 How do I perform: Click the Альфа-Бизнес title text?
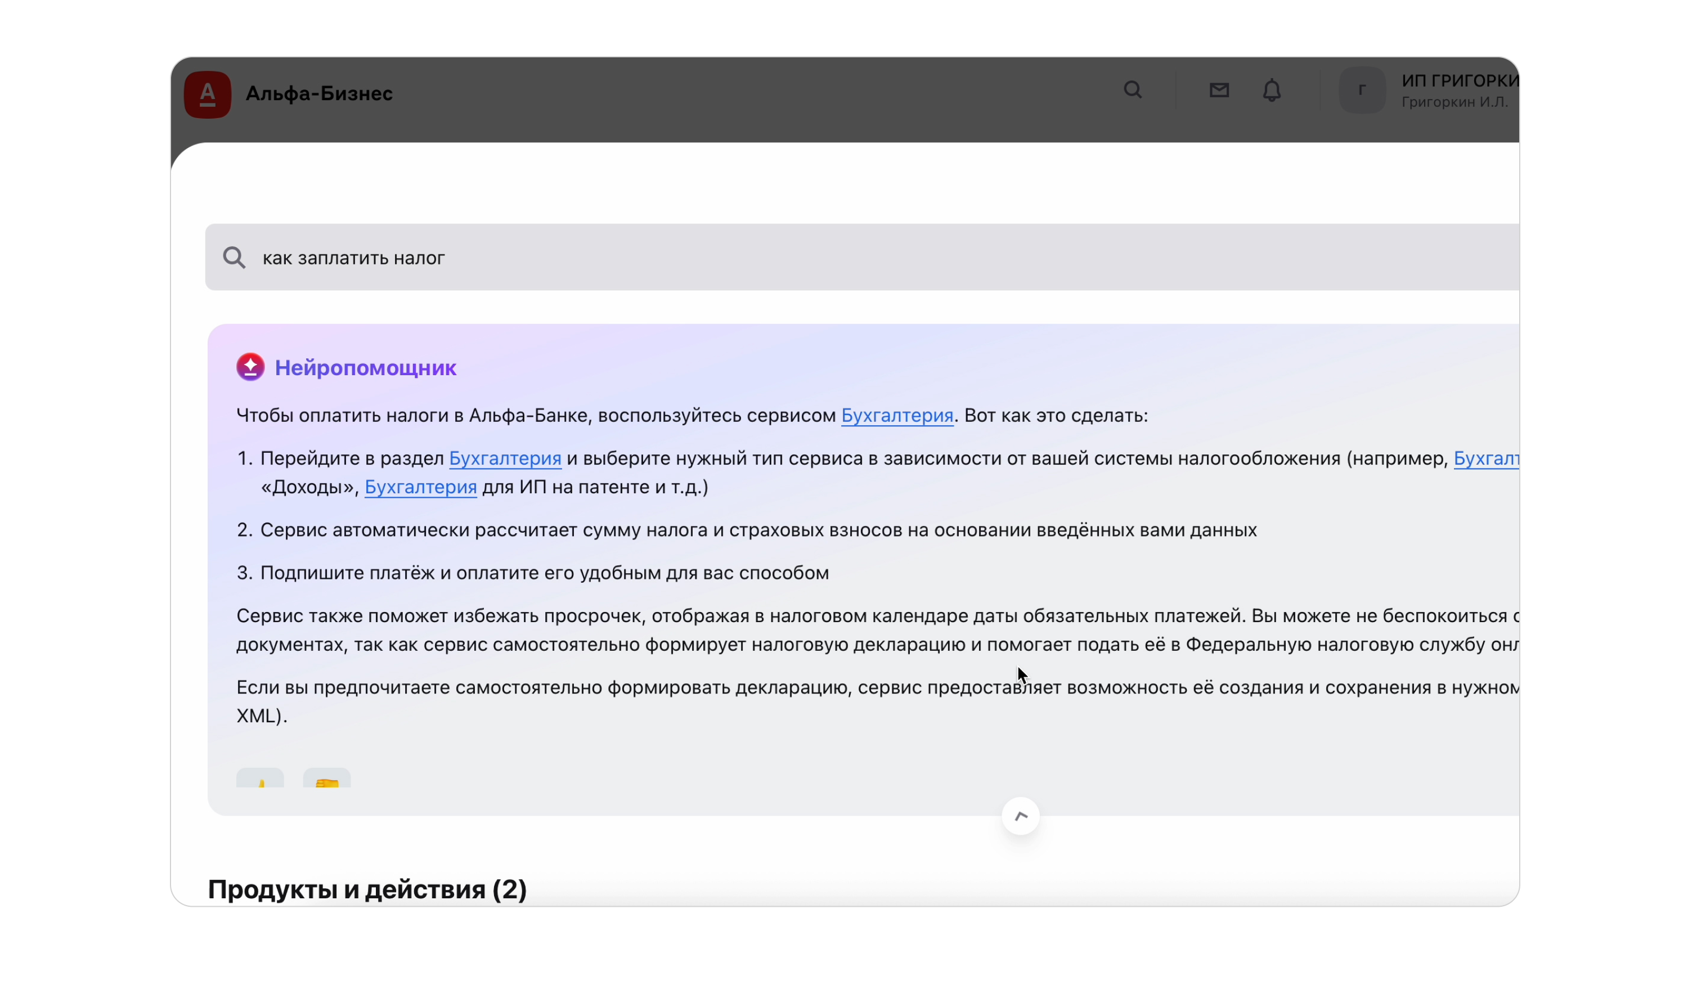[x=319, y=93]
